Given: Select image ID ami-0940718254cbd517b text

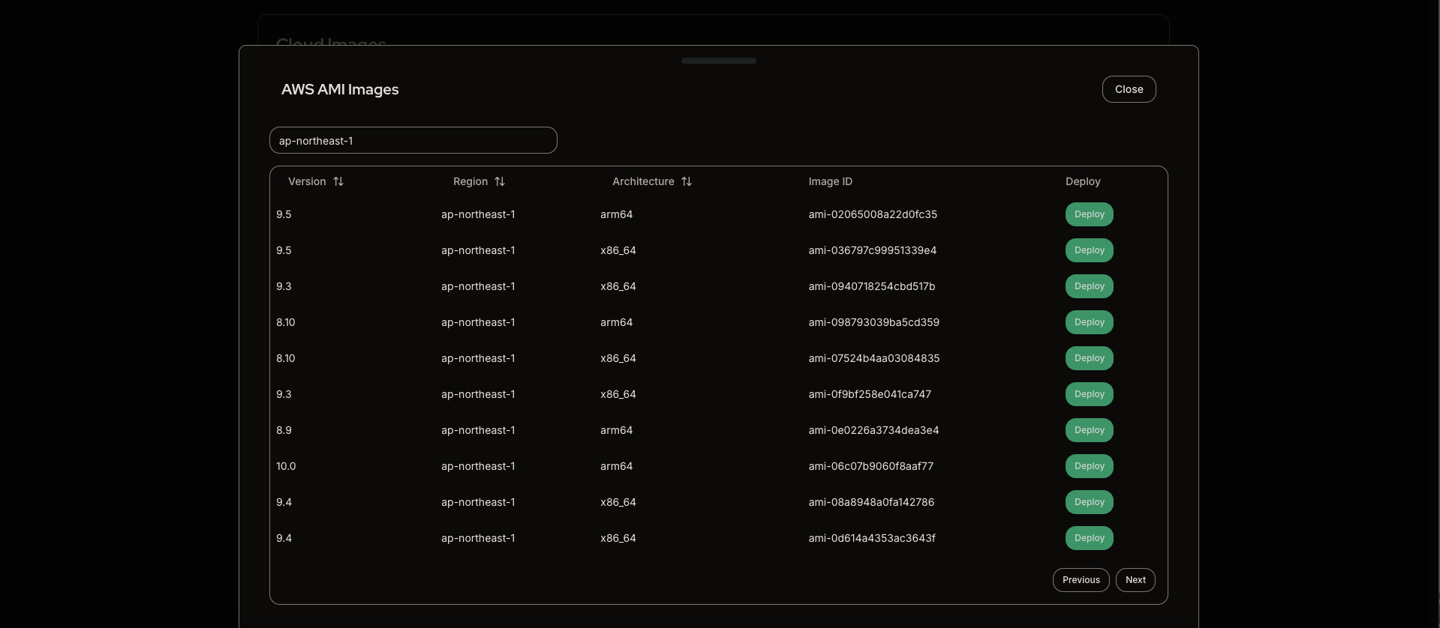Looking at the screenshot, I should tap(872, 286).
